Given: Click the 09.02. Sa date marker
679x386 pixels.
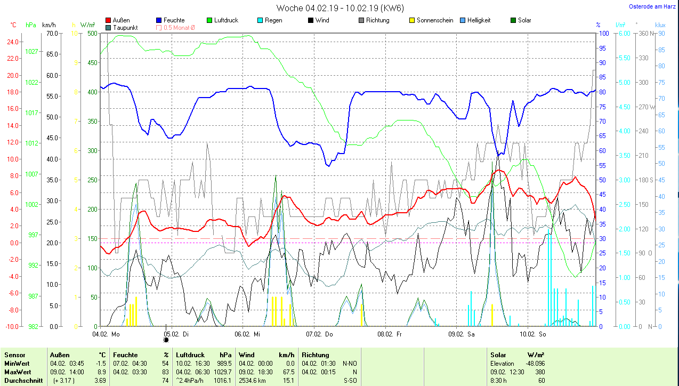Looking at the screenshot, I should click(463, 334).
